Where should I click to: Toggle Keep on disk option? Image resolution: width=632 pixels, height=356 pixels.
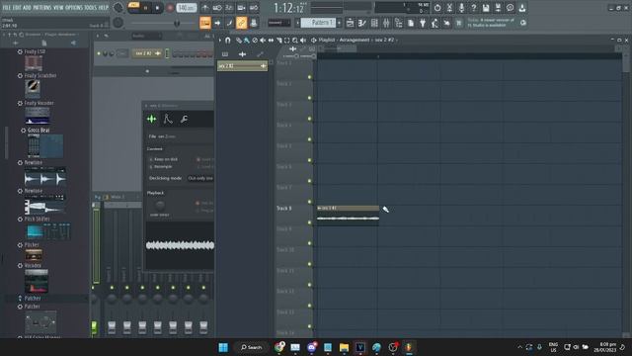[x=164, y=159]
